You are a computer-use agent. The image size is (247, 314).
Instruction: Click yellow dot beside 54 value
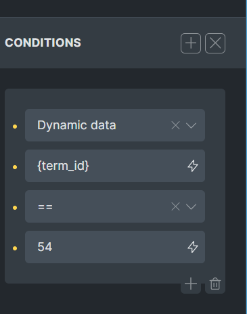tap(15, 248)
